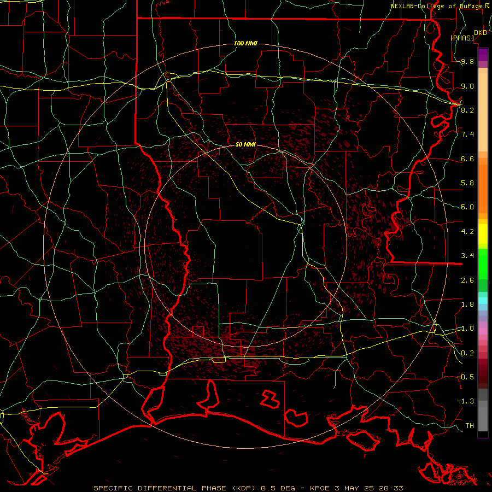492x492 pixels.
Task: Select the cyan color bar segment
Action: point(483,301)
